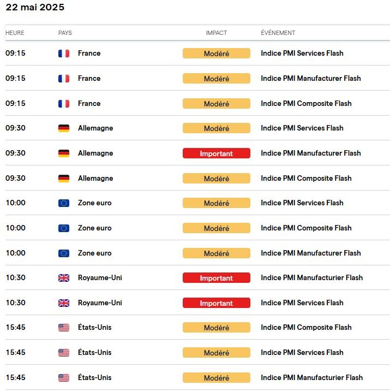Click the ÉVÉNEMENT column header

(278, 33)
